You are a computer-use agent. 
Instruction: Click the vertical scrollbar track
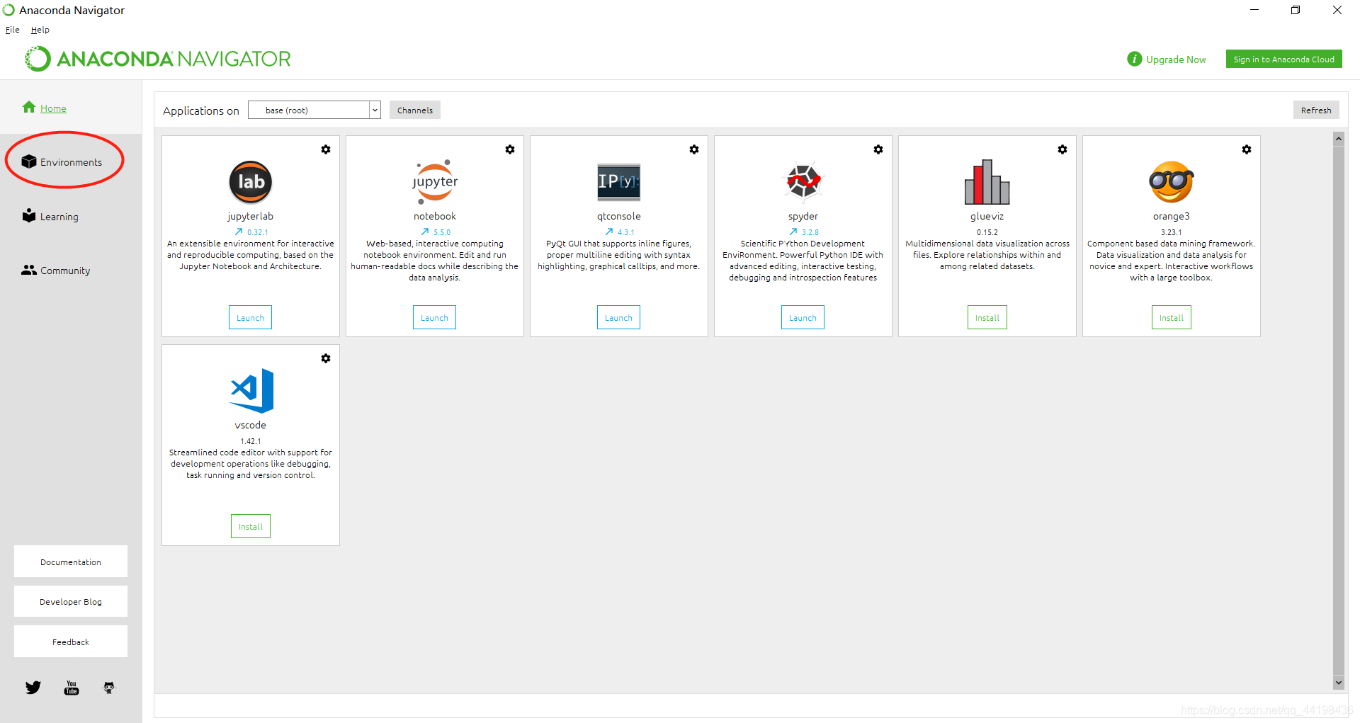tap(1338, 411)
